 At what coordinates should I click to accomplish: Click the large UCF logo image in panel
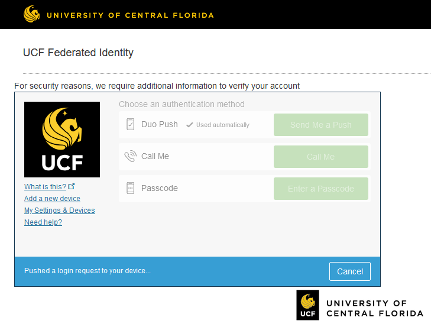(x=62, y=140)
